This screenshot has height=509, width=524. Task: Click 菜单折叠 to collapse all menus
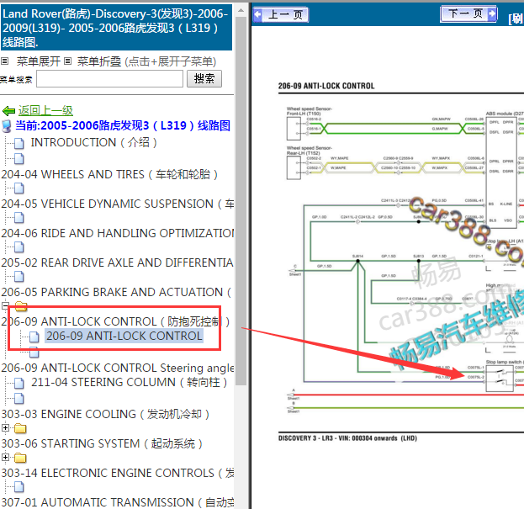click(x=99, y=61)
